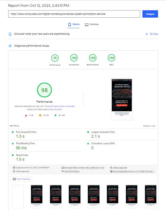Click the Speed Index label
The width and height of the screenshot is (166, 211).
22,155
